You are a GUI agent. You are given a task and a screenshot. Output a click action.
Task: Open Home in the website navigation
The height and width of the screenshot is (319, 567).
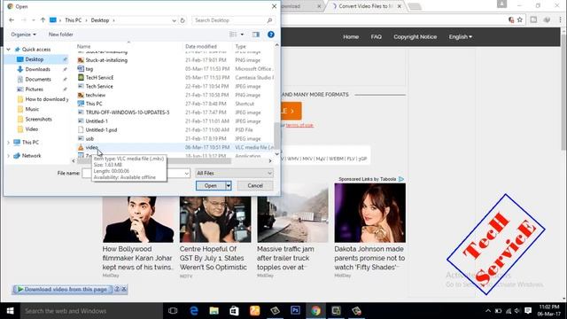[351, 37]
